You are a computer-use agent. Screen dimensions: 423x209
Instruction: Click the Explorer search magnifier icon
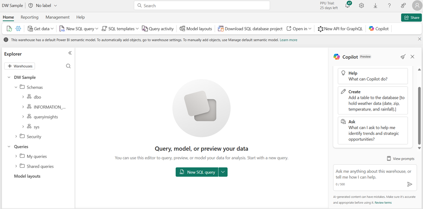(x=68, y=66)
